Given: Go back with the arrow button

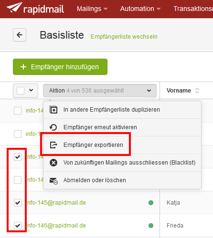Looking at the screenshot, I should (20, 35).
